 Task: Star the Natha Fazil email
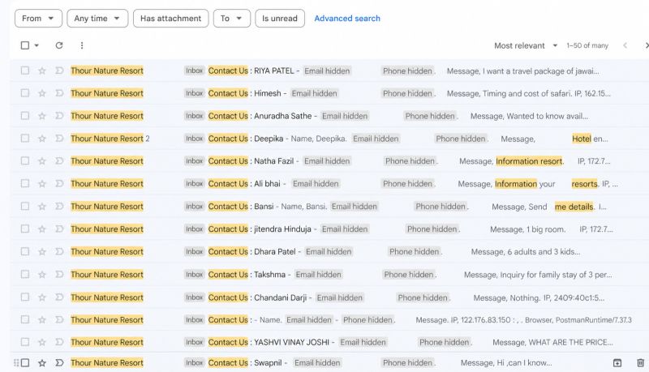pos(42,161)
